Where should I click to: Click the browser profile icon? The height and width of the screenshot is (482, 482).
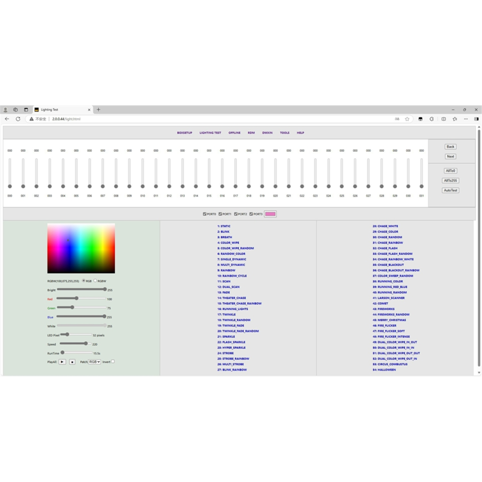[x=5, y=110]
